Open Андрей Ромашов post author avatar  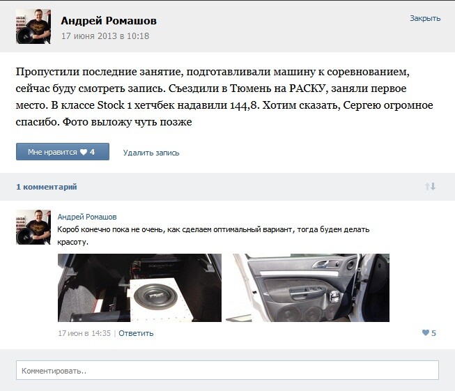[x=33, y=26]
